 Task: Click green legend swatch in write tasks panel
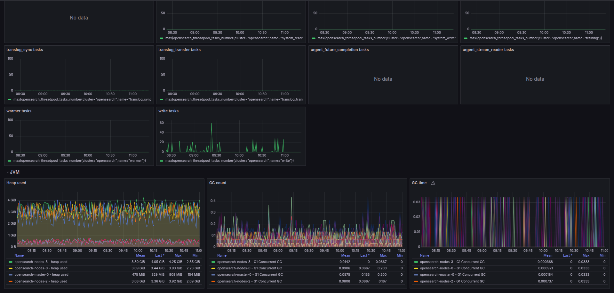click(162, 161)
